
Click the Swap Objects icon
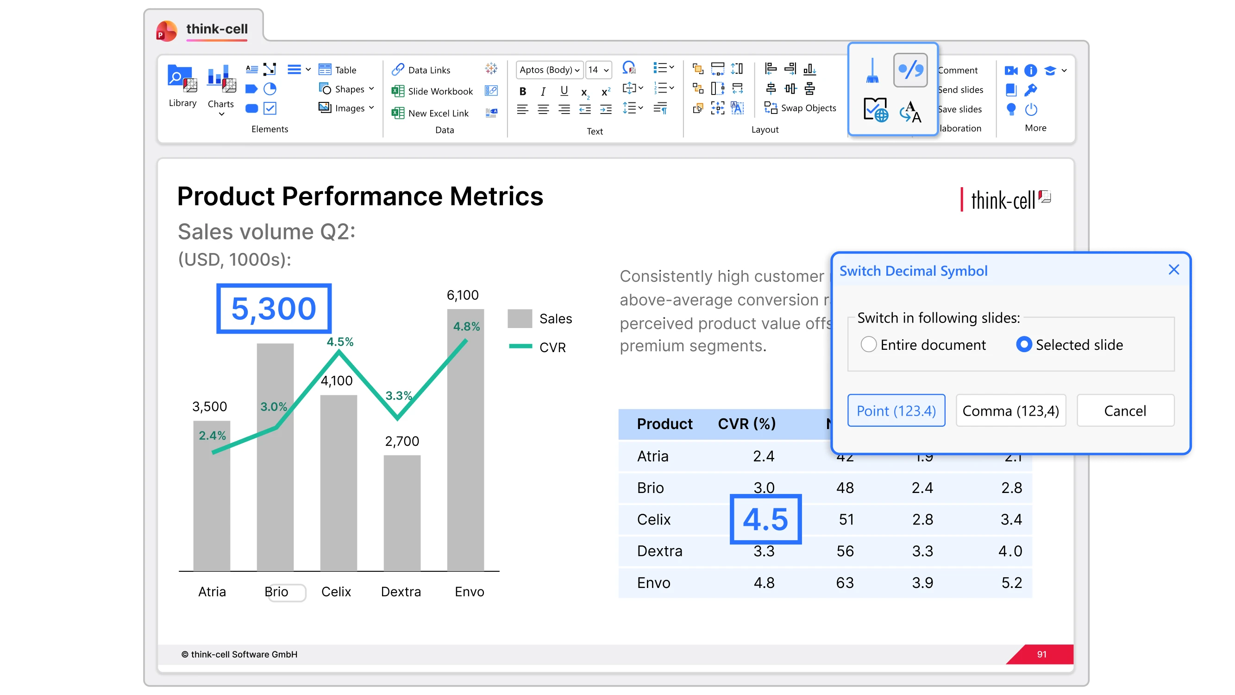(770, 108)
